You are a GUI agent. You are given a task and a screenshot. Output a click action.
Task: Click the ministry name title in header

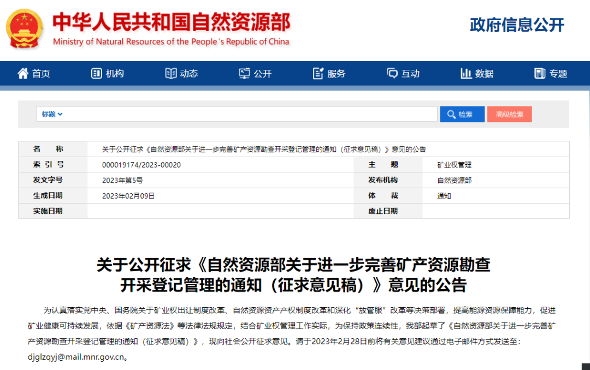171,22
